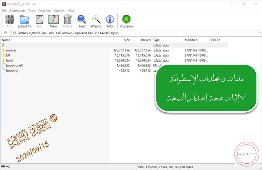262x170 pixels.
Task: Select the bootmgr file icon
Action: [3, 71]
